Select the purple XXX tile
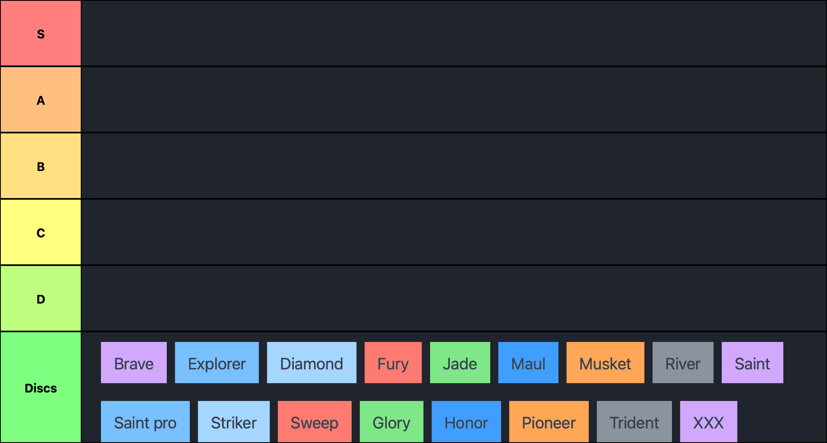 (708, 422)
